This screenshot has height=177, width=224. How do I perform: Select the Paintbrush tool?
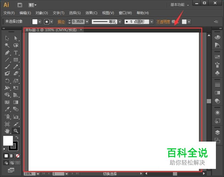point(7,67)
